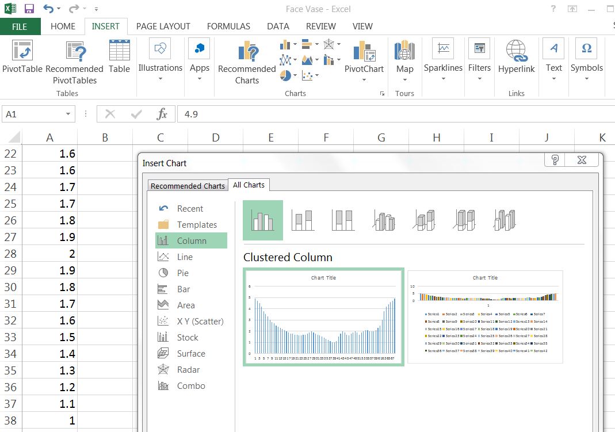This screenshot has width=615, height=432.
Task: Switch to the PAGE LAYOUT tab
Action: (x=163, y=26)
